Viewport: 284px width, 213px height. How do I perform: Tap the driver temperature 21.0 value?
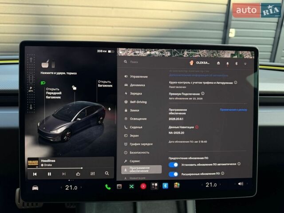click(x=71, y=187)
